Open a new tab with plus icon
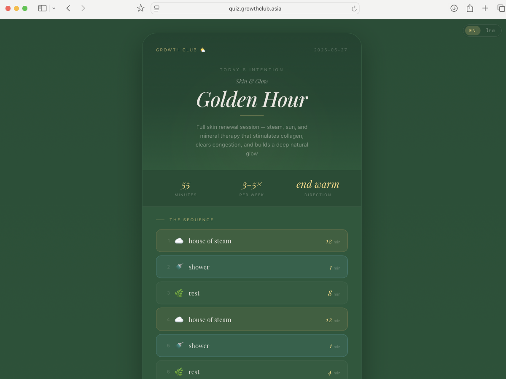 tap(485, 8)
